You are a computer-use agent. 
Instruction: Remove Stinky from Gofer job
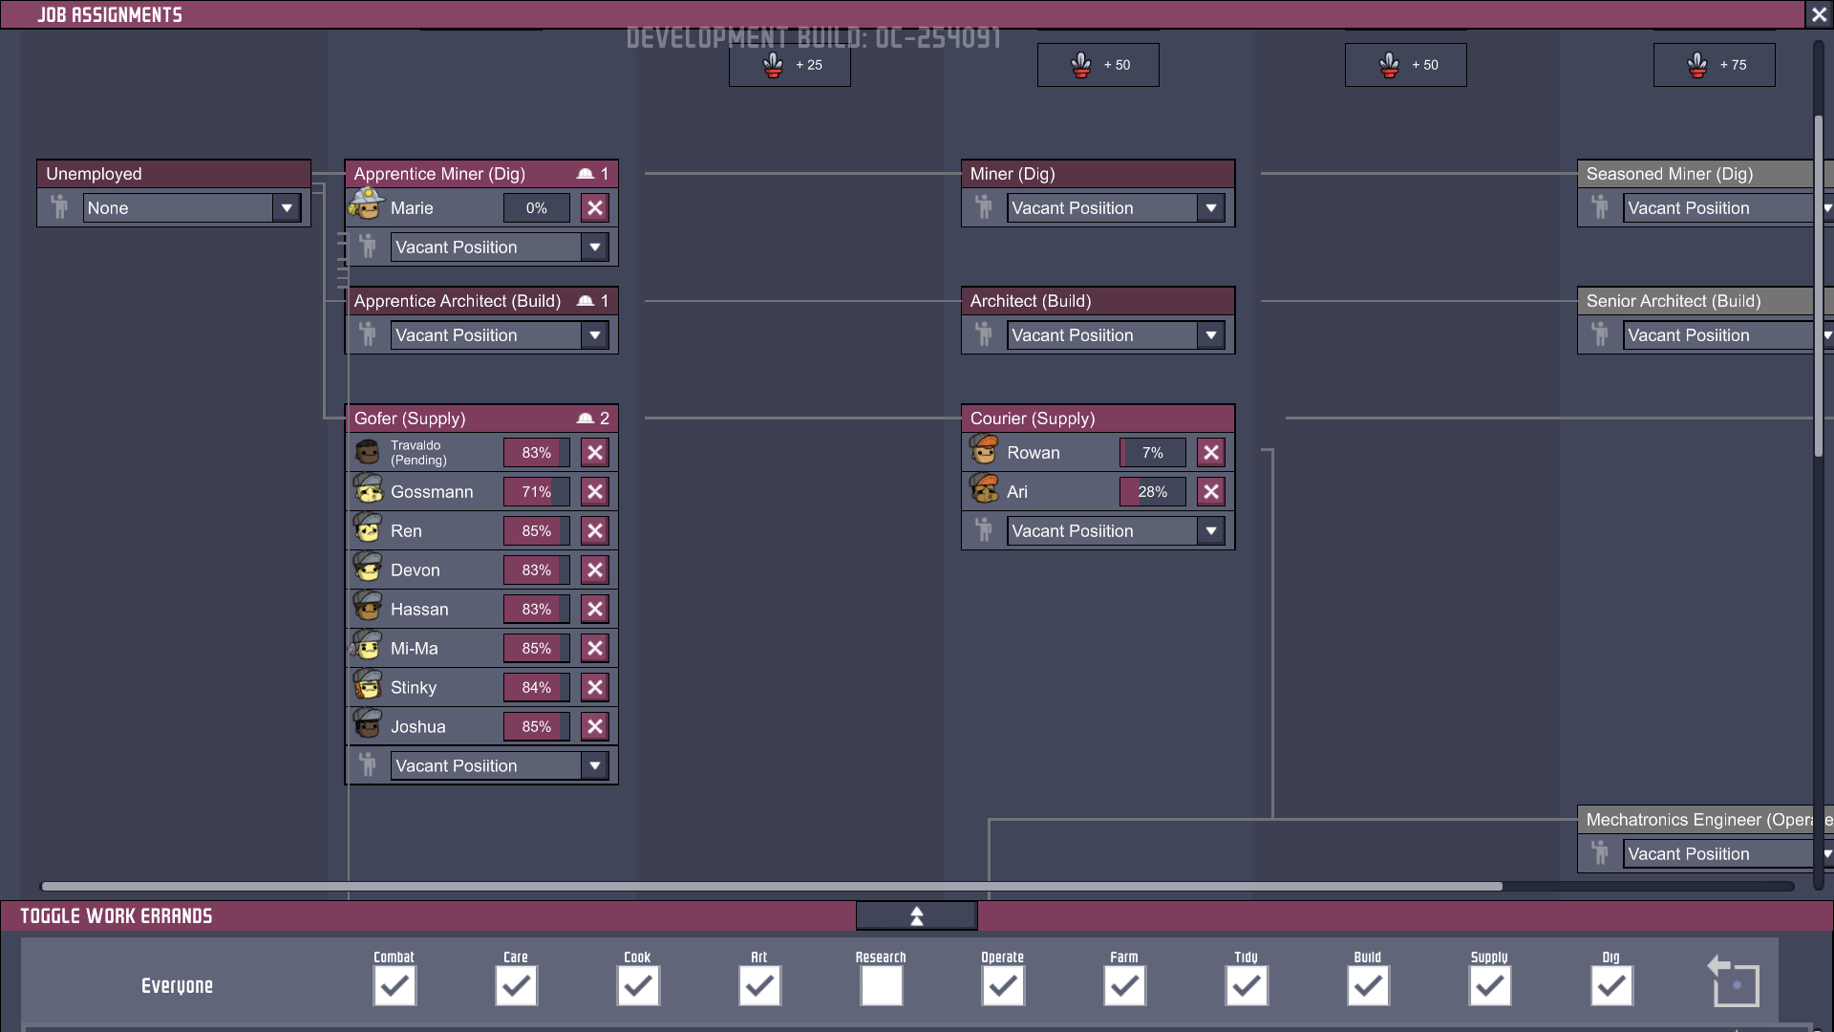pos(594,688)
